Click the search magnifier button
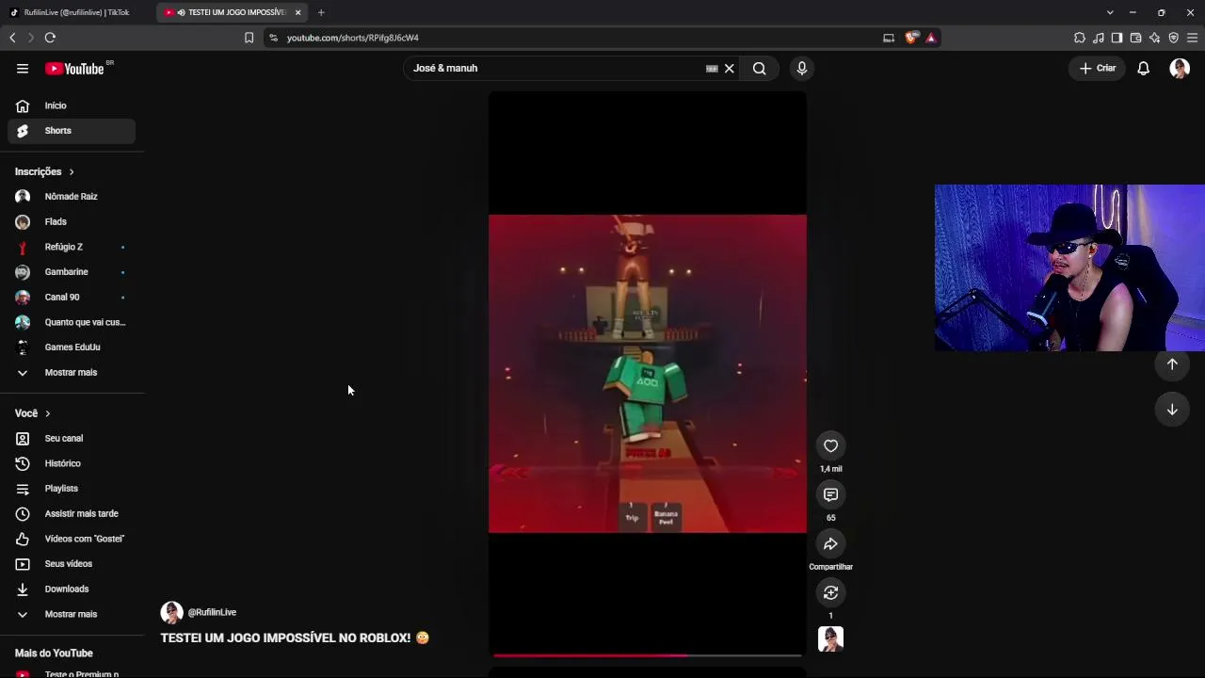The width and height of the screenshot is (1205, 678). 759,68
